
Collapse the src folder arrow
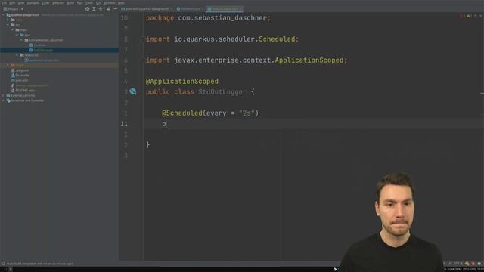point(8,25)
